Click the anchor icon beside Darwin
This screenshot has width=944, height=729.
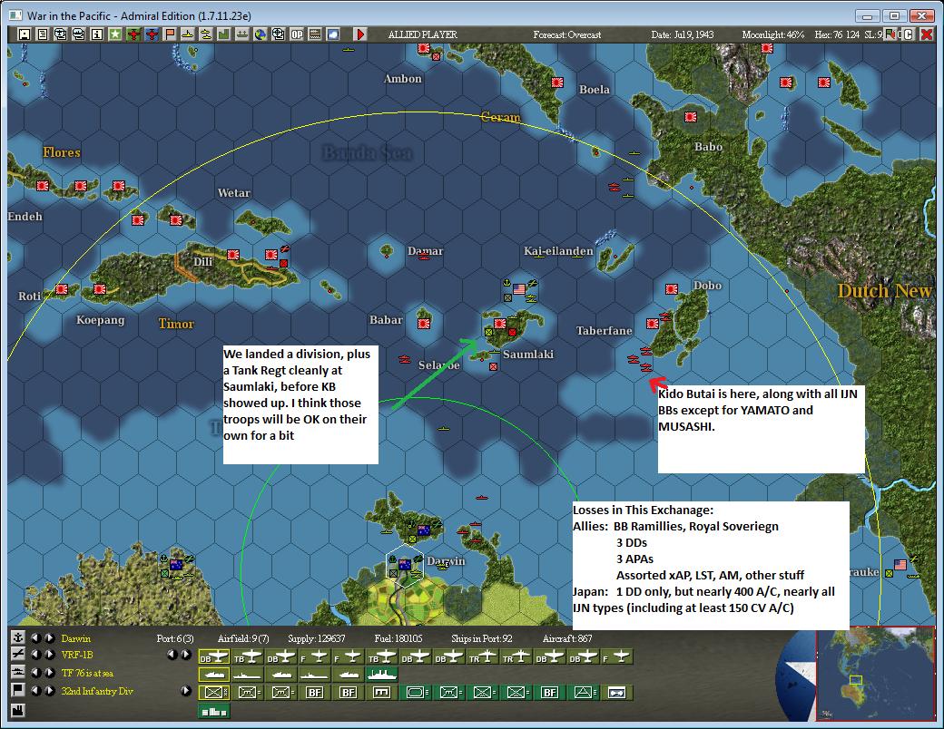point(18,637)
